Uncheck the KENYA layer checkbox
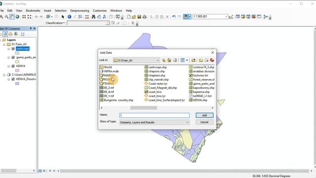 coord(13,66)
